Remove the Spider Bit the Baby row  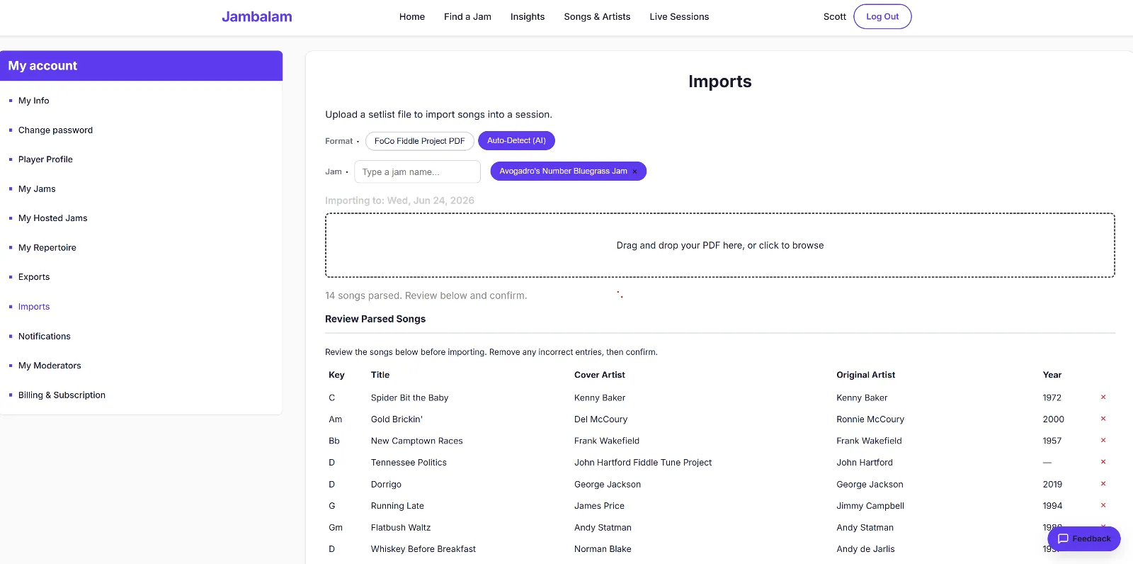[1103, 397]
